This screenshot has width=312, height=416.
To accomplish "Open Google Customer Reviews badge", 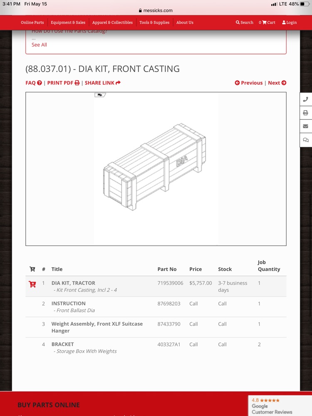I will (280, 406).
